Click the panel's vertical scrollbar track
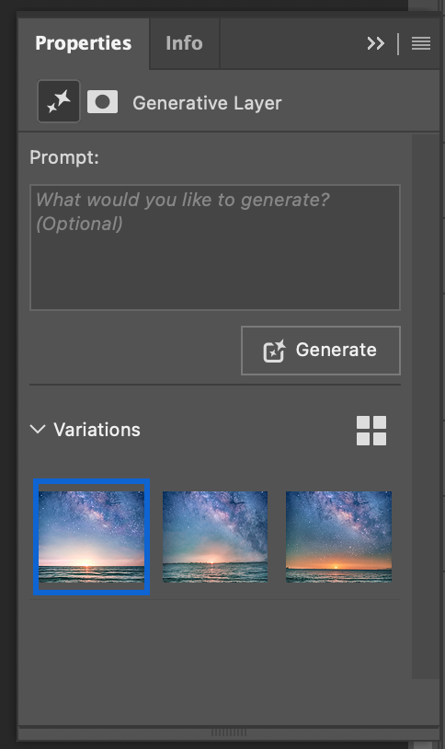This screenshot has width=445, height=749. pos(426,405)
